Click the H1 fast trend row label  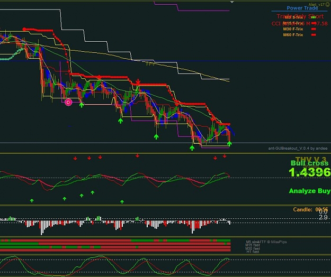click(x=253, y=252)
